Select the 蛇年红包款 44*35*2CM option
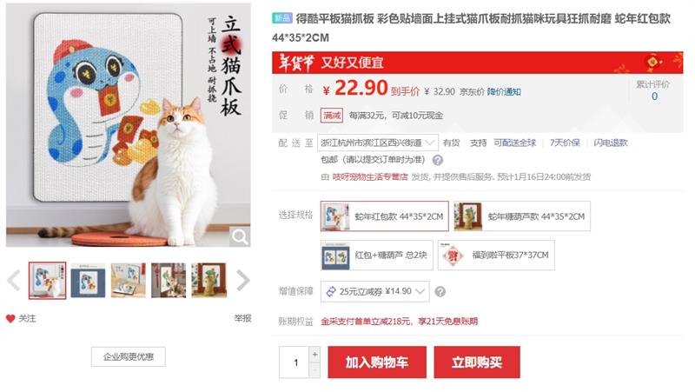 tap(384, 216)
